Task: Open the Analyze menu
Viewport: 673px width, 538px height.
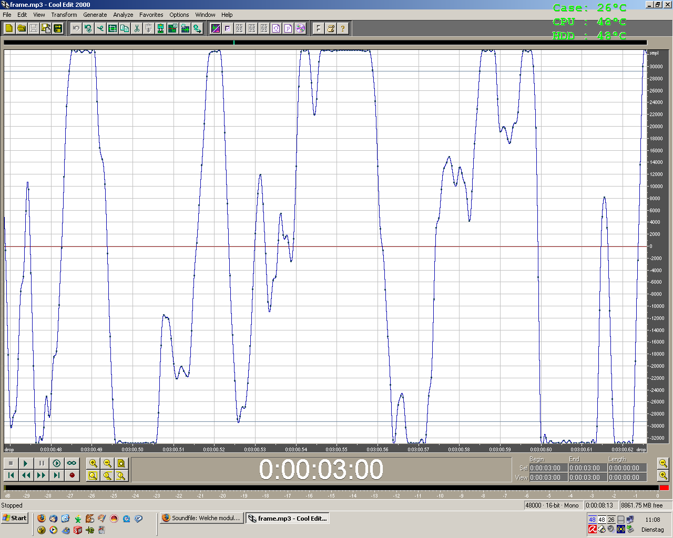Action: point(123,15)
